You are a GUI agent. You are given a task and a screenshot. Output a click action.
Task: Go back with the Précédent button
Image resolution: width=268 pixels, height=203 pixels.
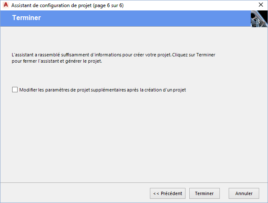tap(167, 193)
